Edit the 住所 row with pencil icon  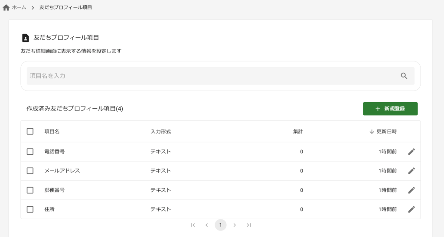(411, 209)
